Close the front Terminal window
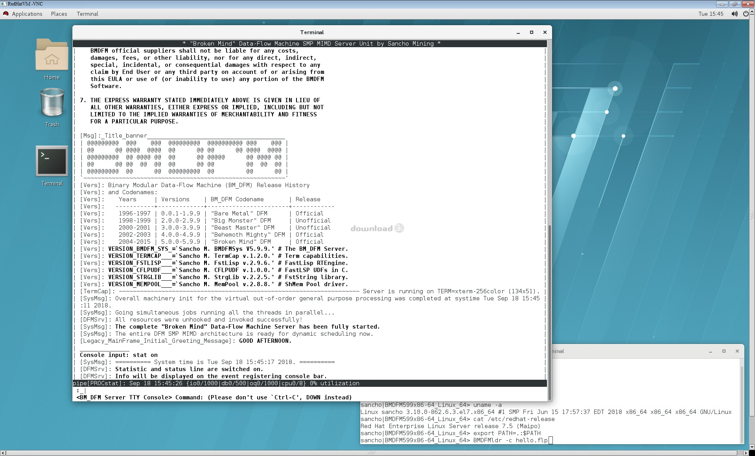The image size is (755, 456). (545, 33)
